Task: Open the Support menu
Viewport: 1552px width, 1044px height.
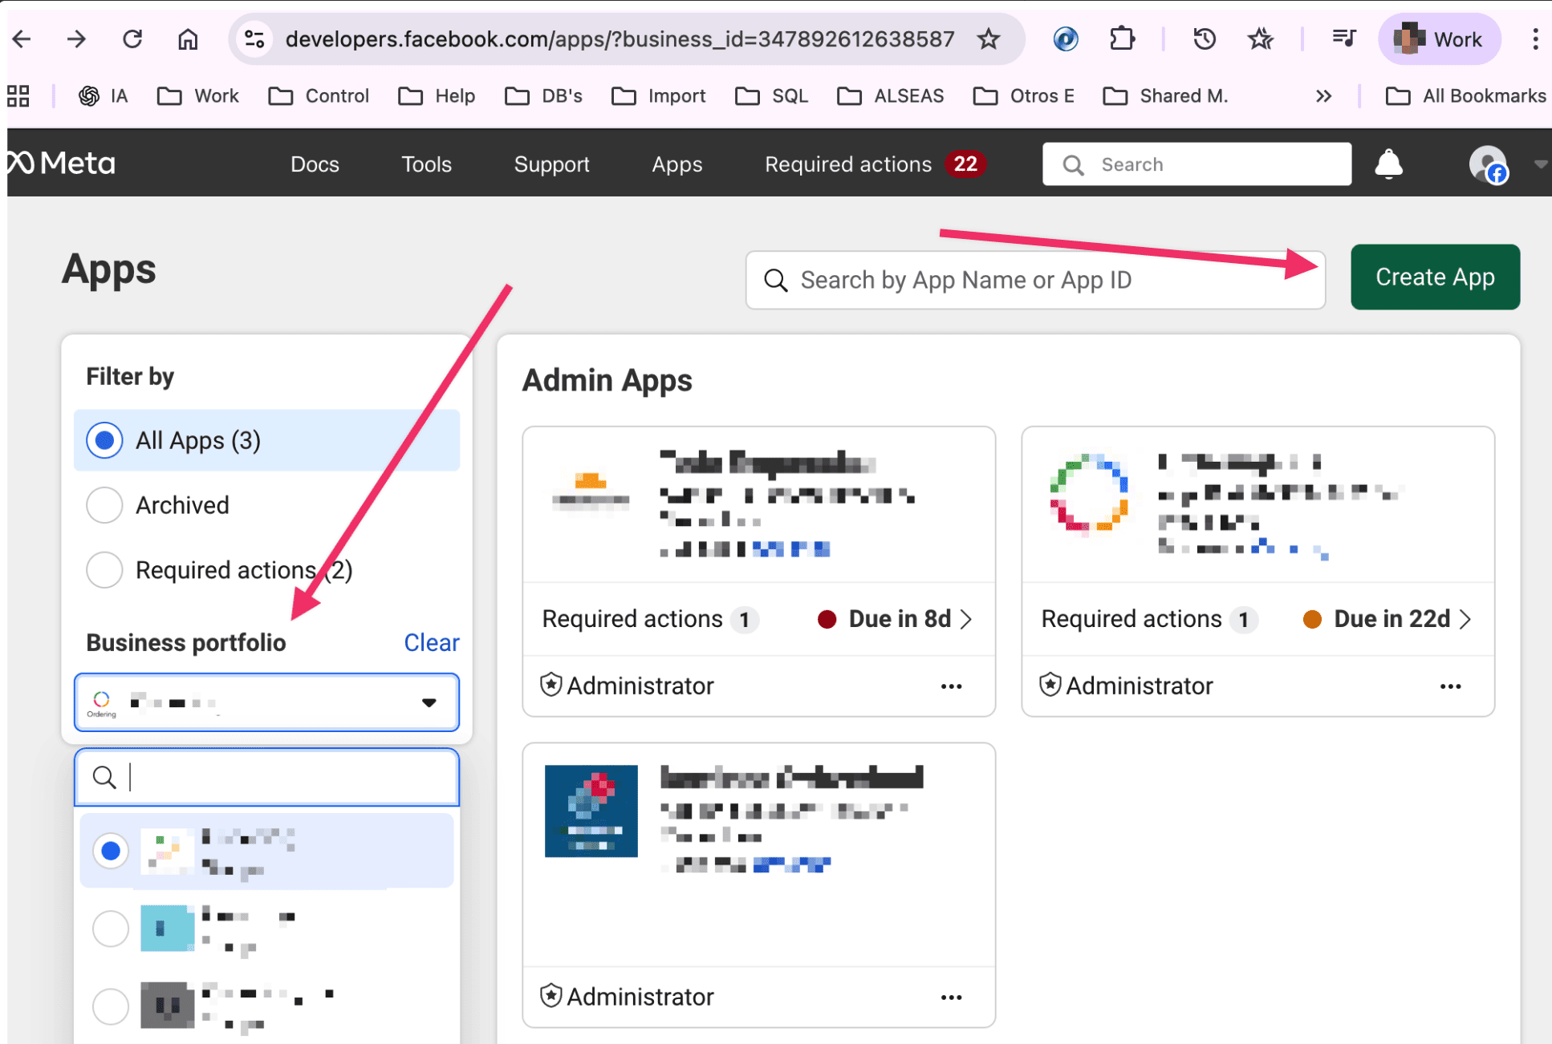Action: tap(551, 164)
